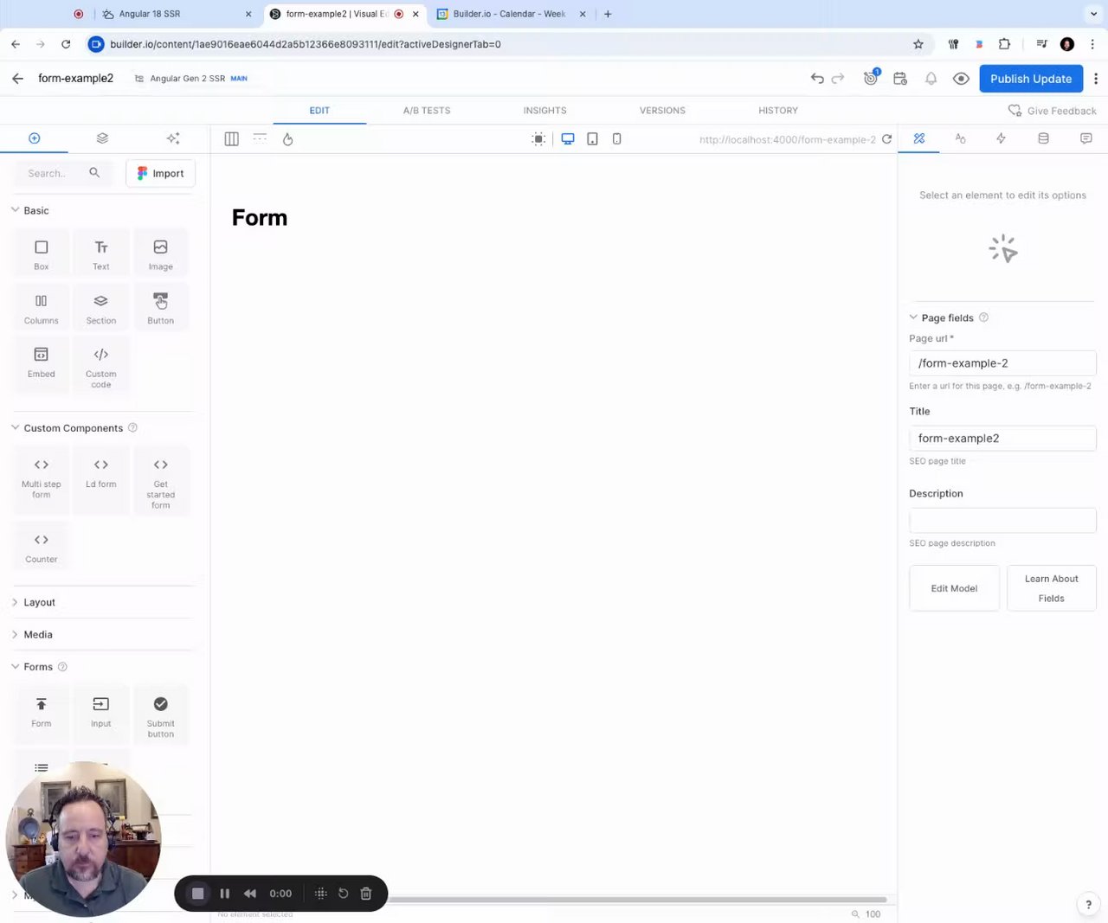Open the AI sparkle tab
The image size is (1108, 923).
pos(173,138)
